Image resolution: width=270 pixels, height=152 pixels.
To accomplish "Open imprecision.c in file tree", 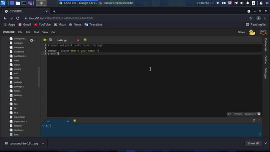I will 20,121.
